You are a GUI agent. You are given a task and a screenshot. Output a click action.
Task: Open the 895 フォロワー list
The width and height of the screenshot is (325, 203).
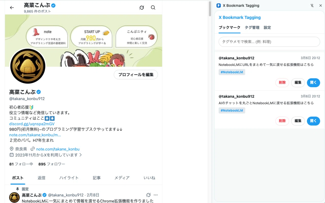52,164
